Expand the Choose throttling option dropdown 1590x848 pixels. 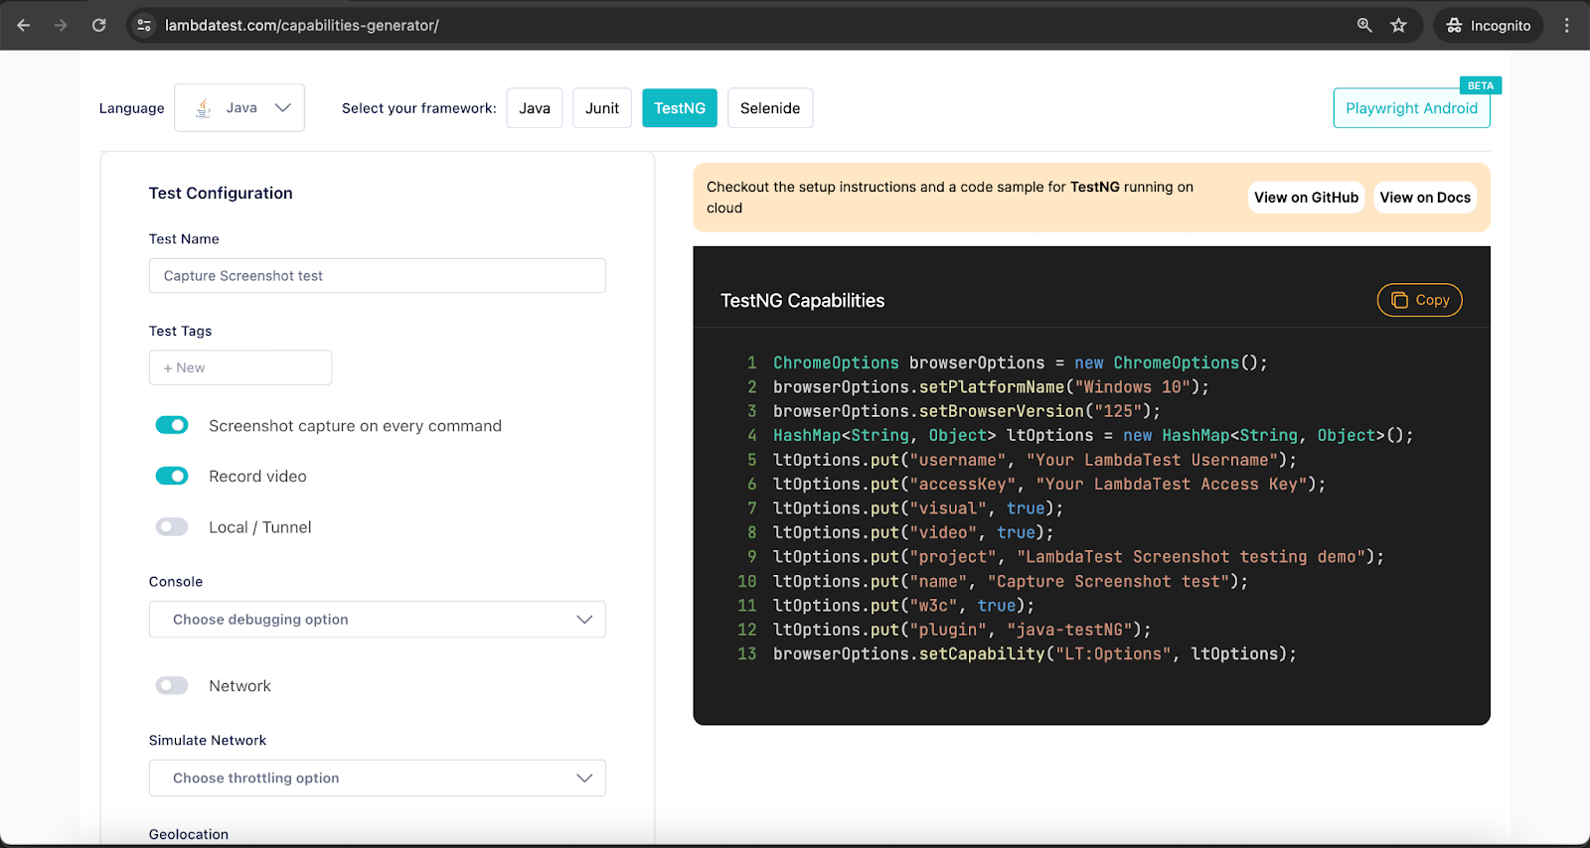pos(377,777)
